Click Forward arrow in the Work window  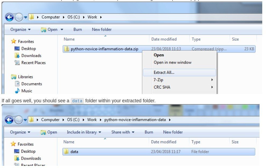coord(19,17)
